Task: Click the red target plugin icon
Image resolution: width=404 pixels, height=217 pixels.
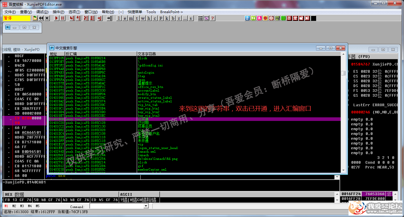Action: point(271,18)
